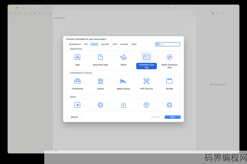The image size is (247, 164).
Task: Go forward with the editor right chevron
Action: [63, 13]
